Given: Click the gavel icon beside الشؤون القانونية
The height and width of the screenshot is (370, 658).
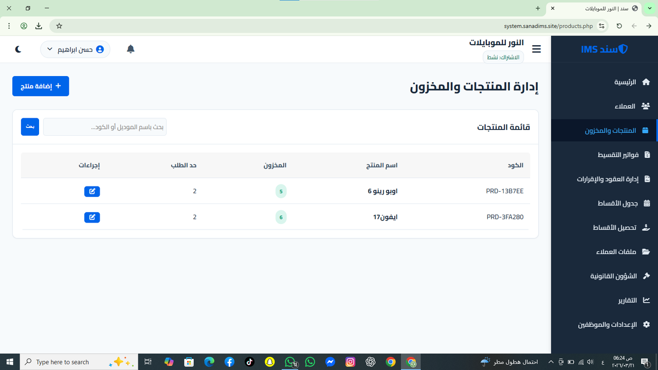Looking at the screenshot, I should pyautogui.click(x=646, y=276).
